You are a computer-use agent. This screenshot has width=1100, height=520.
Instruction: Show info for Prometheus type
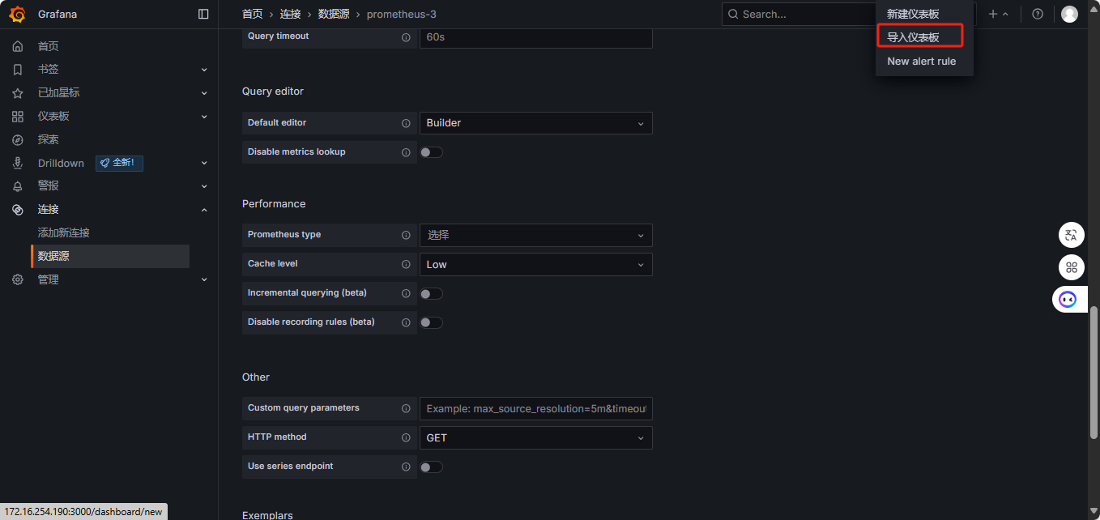coord(406,235)
